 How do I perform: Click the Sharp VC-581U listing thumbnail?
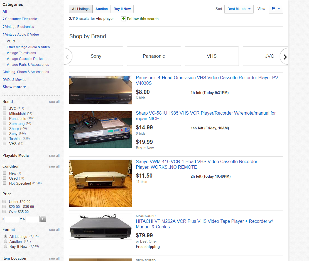[x=100, y=129]
